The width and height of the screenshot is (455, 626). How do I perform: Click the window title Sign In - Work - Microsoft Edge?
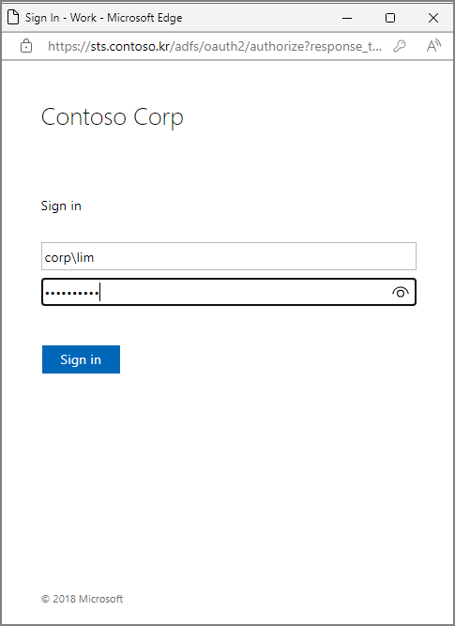(104, 18)
